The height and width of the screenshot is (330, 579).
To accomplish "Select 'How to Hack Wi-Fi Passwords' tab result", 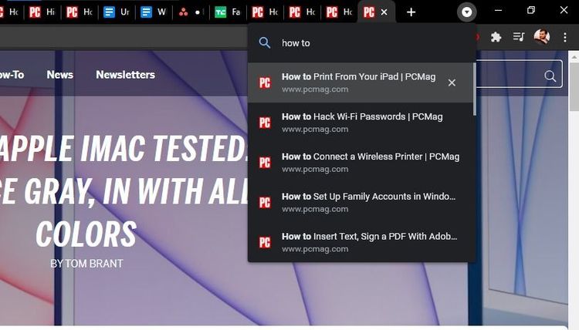I will (361, 122).
